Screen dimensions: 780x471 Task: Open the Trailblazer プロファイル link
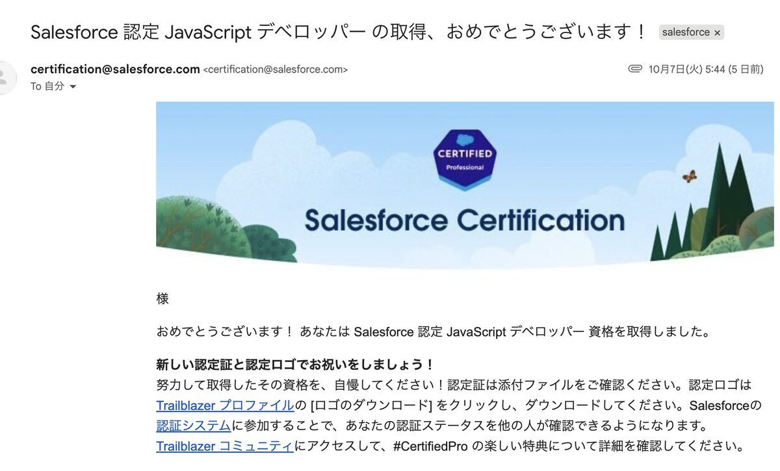coord(225,406)
